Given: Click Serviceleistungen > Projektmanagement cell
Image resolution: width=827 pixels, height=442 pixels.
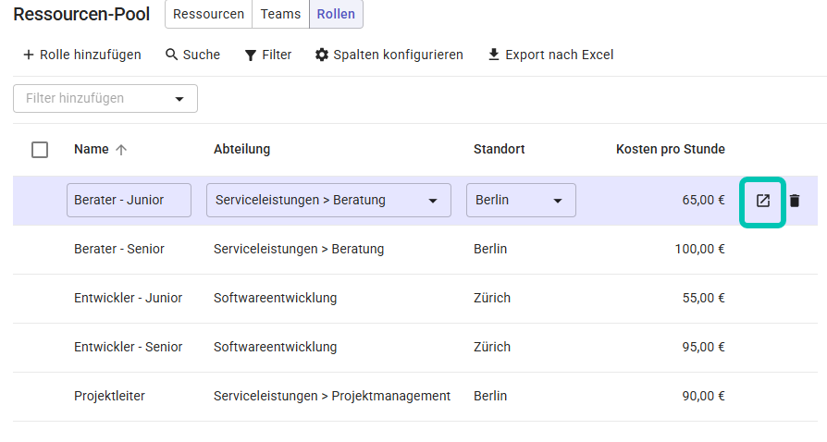Looking at the screenshot, I should 332,396.
